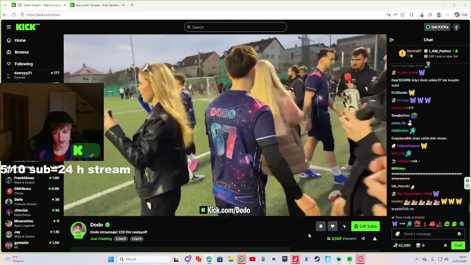Open Windows Start menu

[111, 259]
